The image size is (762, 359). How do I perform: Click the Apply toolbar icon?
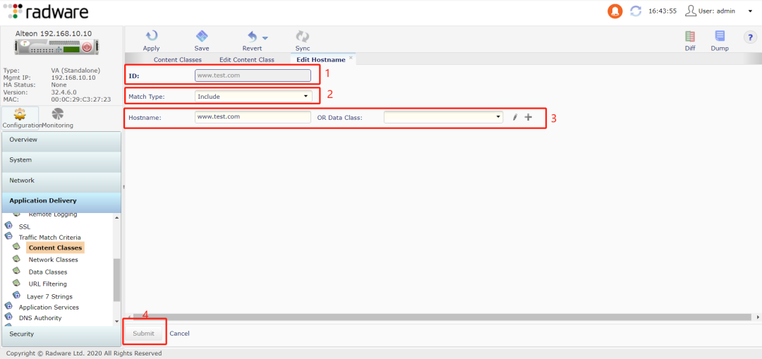click(x=151, y=37)
